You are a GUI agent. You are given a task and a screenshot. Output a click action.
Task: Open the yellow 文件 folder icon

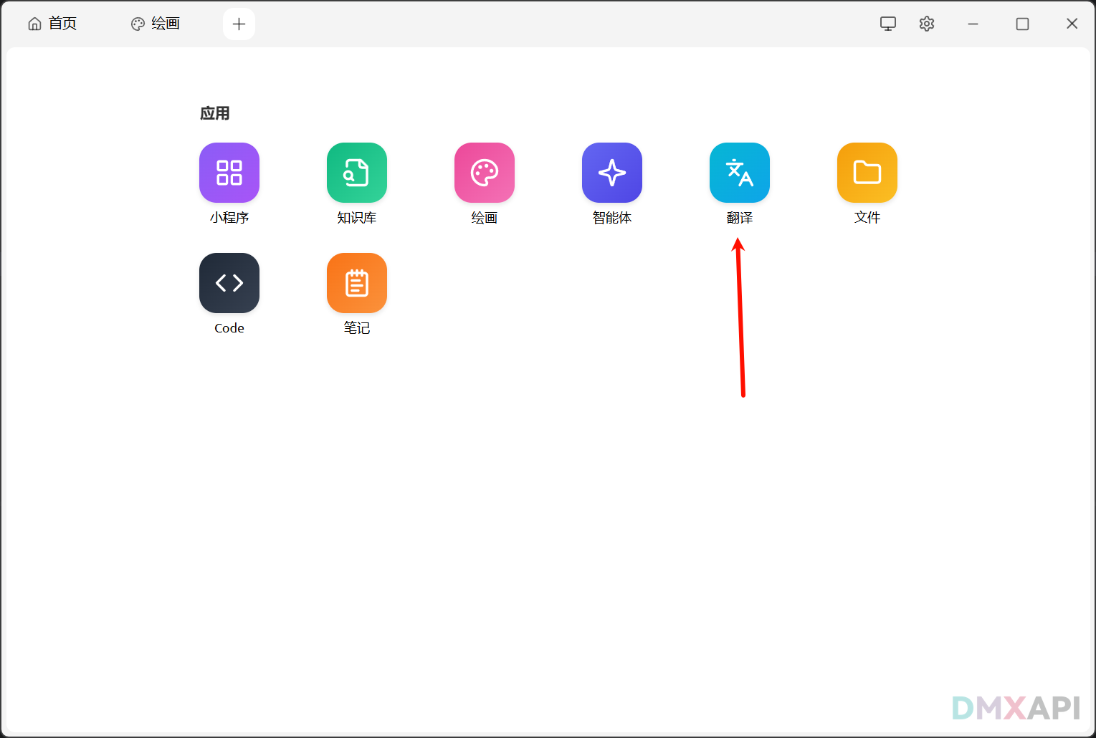point(867,173)
